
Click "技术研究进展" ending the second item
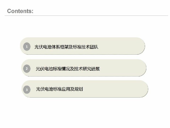(x=88, y=69)
